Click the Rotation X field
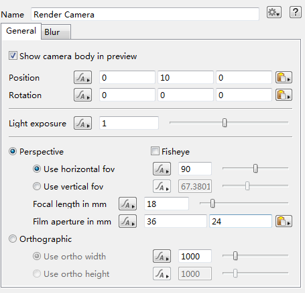The height and width of the screenshot is (293, 305). click(127, 95)
